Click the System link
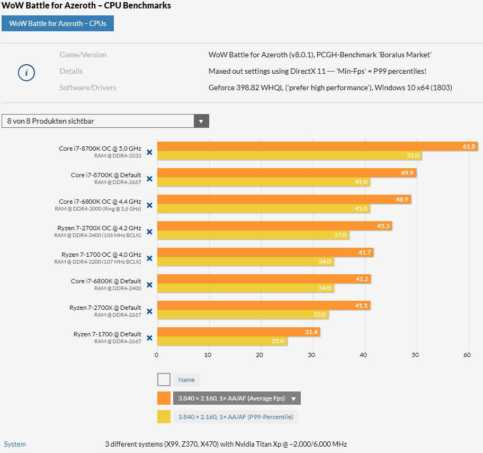The width and height of the screenshot is (483, 453). pyautogui.click(x=15, y=444)
